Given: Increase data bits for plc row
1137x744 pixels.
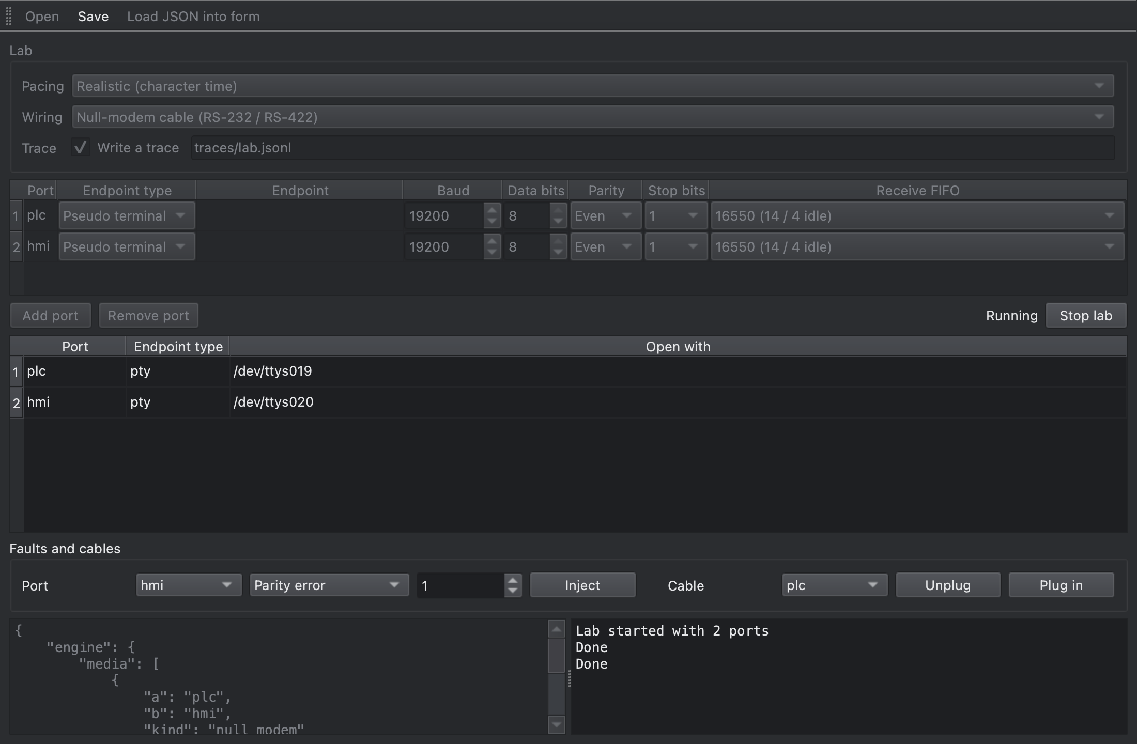Looking at the screenshot, I should (x=558, y=210).
